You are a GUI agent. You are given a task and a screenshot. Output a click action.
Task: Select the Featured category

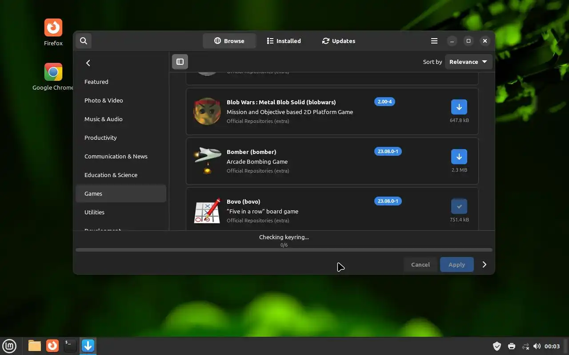tap(121, 82)
